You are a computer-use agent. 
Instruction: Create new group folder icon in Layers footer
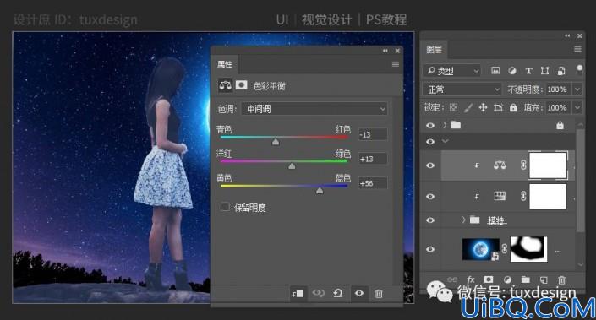(525, 279)
